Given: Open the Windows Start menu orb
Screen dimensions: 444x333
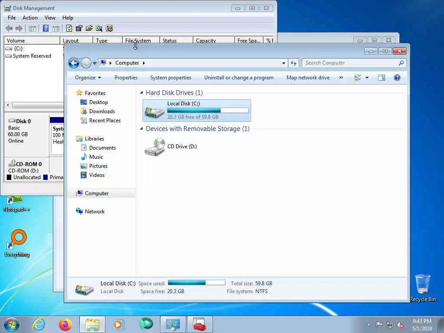Looking at the screenshot, I should tap(12, 324).
